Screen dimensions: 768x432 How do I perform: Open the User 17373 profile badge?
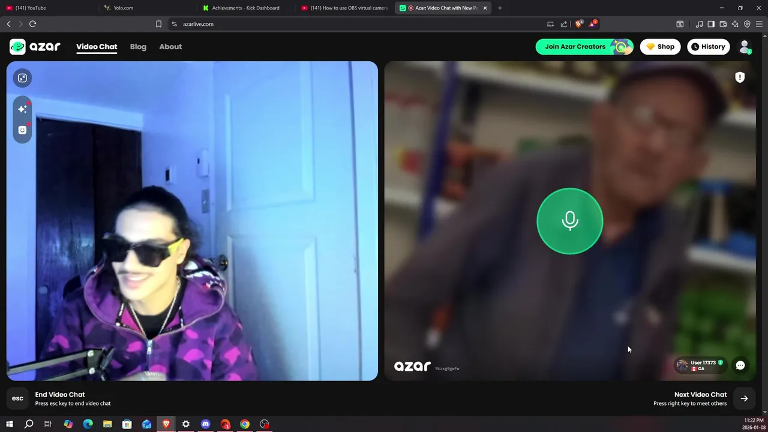coord(700,365)
